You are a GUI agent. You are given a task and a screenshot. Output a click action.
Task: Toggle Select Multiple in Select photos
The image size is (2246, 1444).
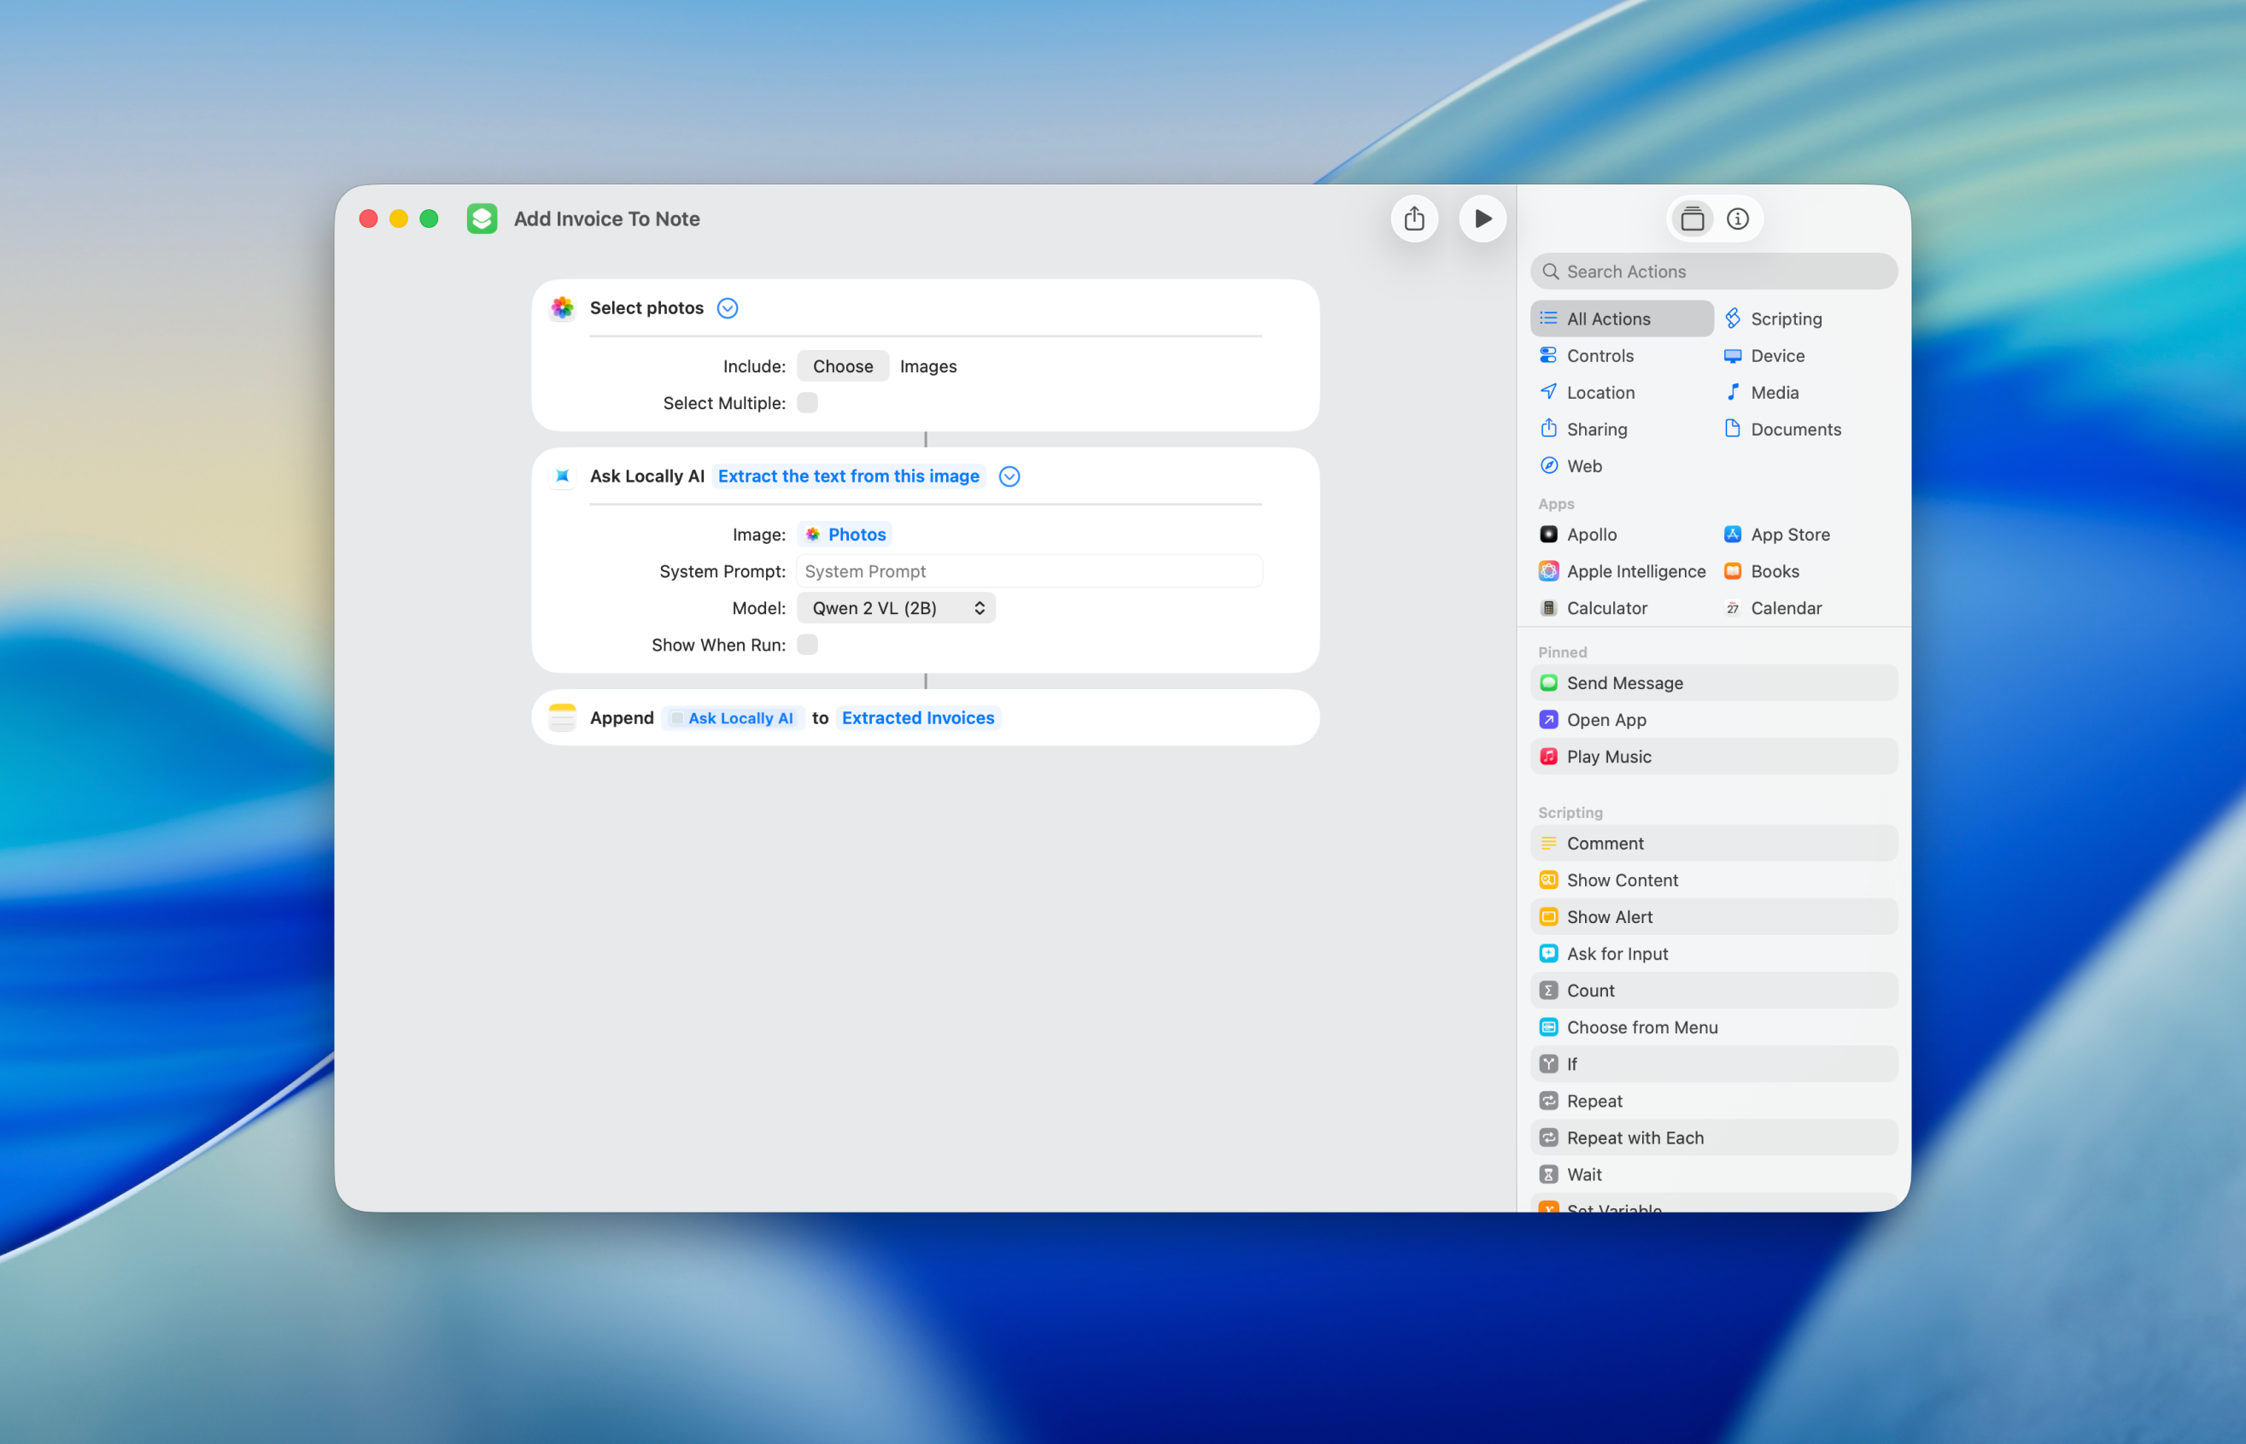tap(807, 402)
